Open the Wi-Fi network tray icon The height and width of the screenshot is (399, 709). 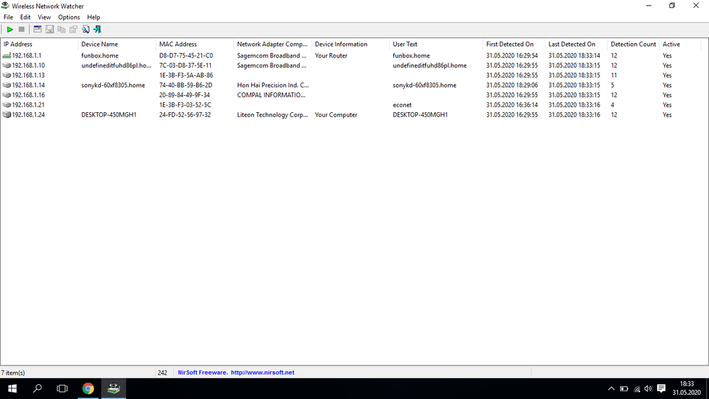[637, 388]
